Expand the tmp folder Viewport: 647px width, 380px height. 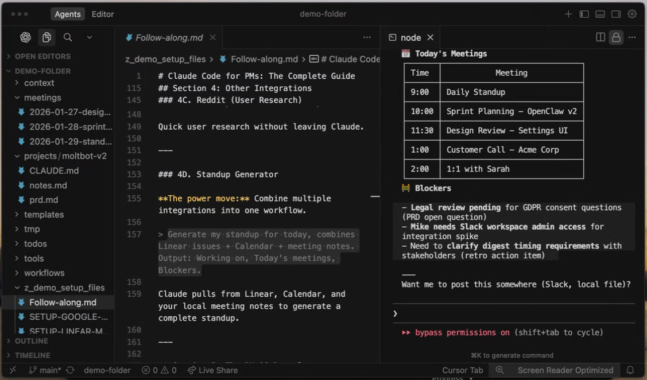pos(32,230)
